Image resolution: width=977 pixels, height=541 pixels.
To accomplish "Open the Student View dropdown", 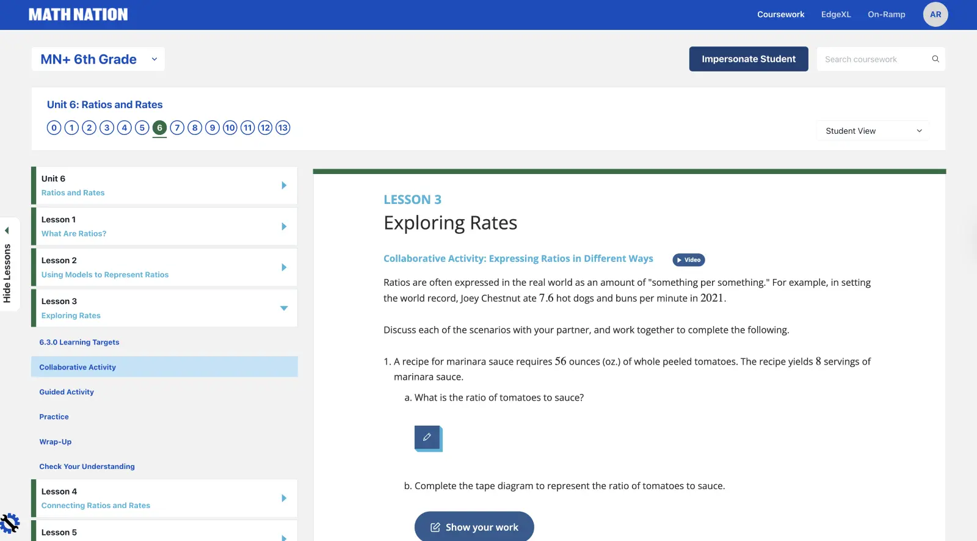I will coord(873,131).
